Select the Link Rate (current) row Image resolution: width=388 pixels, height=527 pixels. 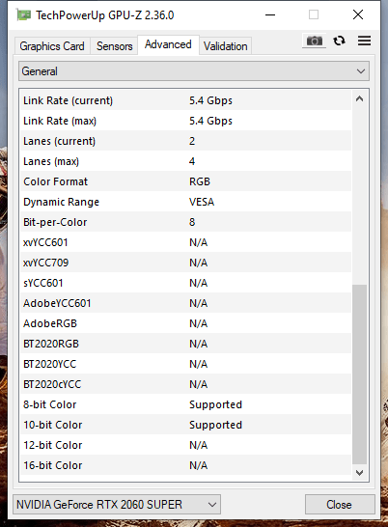click(x=186, y=100)
